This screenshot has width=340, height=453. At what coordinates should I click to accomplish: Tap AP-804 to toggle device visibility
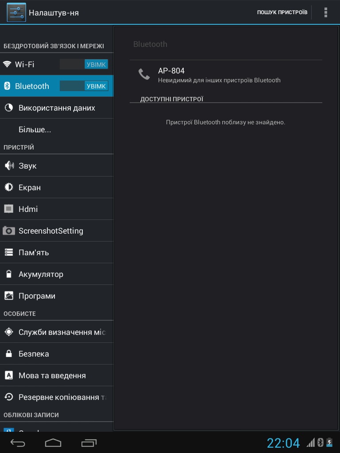point(219,75)
